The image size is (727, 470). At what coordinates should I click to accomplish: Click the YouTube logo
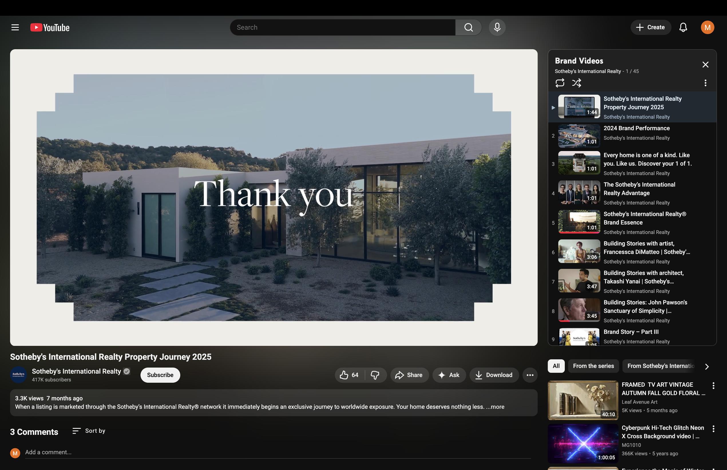click(50, 27)
